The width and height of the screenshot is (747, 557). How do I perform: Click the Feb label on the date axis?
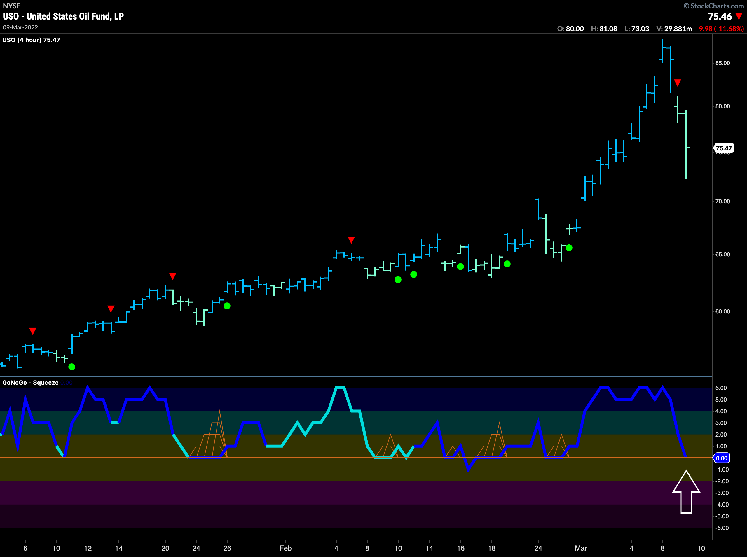coord(285,548)
